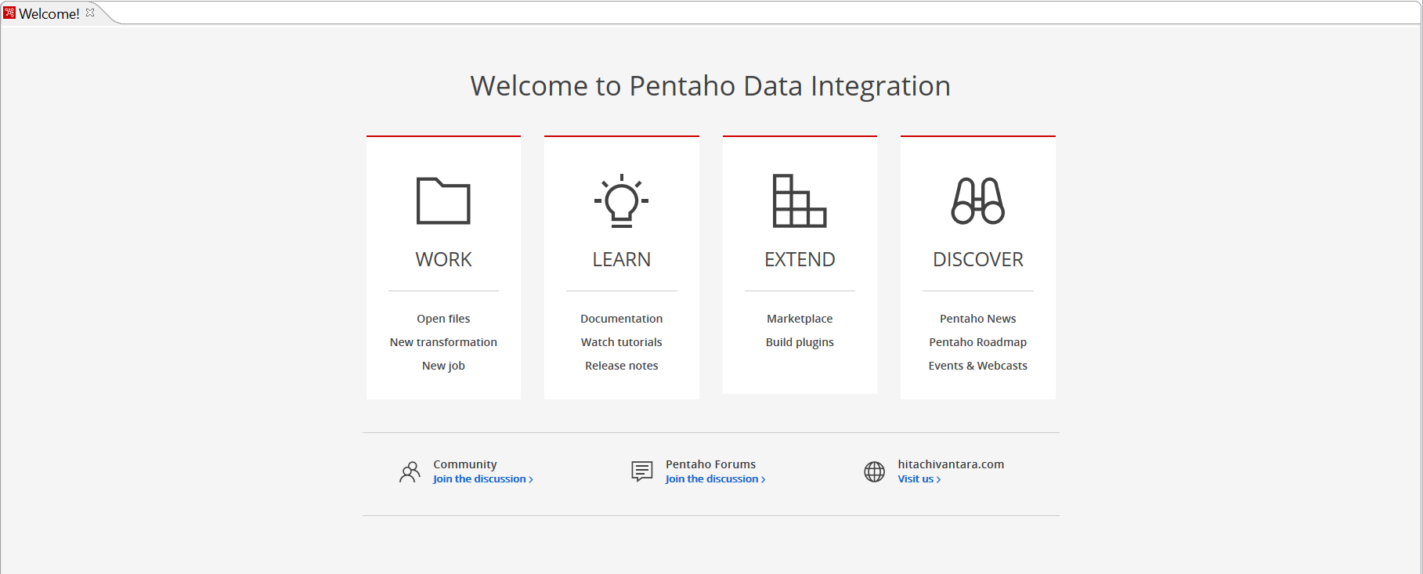The width and height of the screenshot is (1423, 574).
Task: Click the EXTEND building blocks icon
Action: click(800, 200)
